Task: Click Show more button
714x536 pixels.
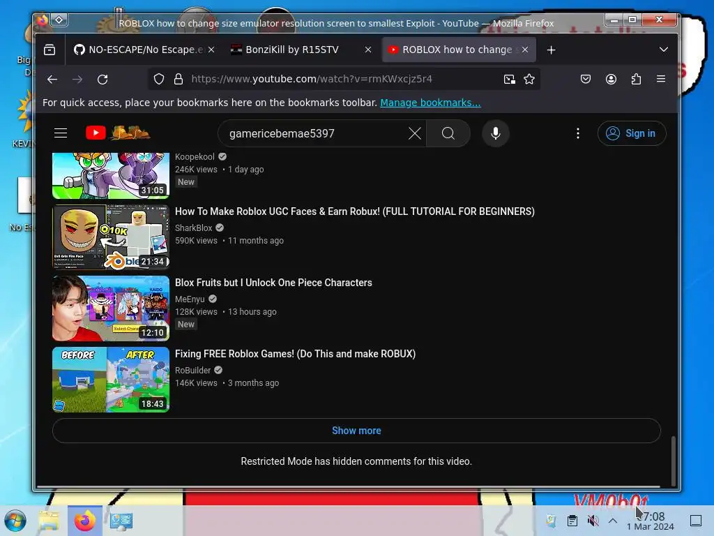Action: pyautogui.click(x=356, y=431)
